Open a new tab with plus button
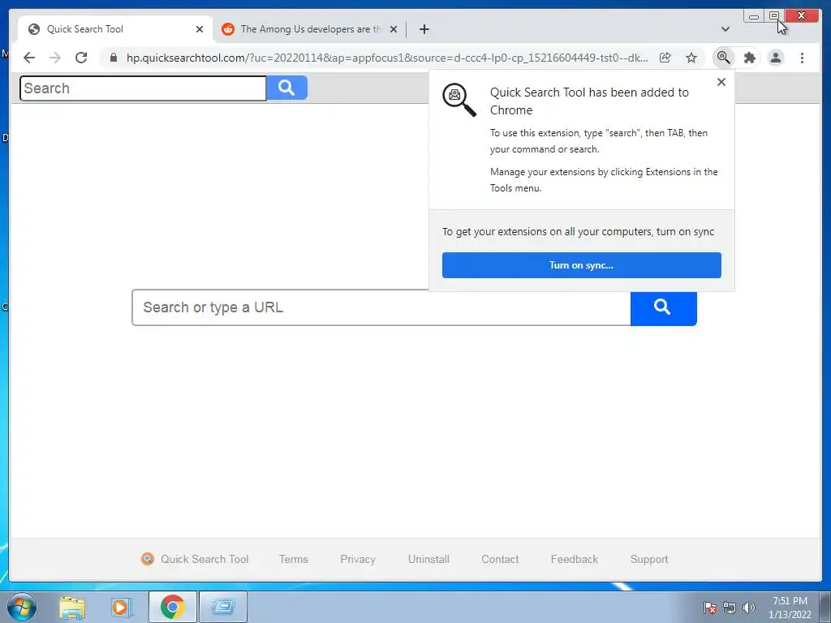This screenshot has height=623, width=831. [424, 29]
